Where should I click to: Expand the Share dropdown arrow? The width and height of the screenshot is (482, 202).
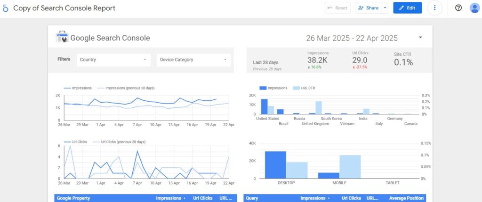pos(385,8)
